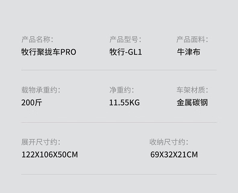Screen dimensions: 238x193
Task: Click the 车架材质 label
Action: [x=192, y=90]
